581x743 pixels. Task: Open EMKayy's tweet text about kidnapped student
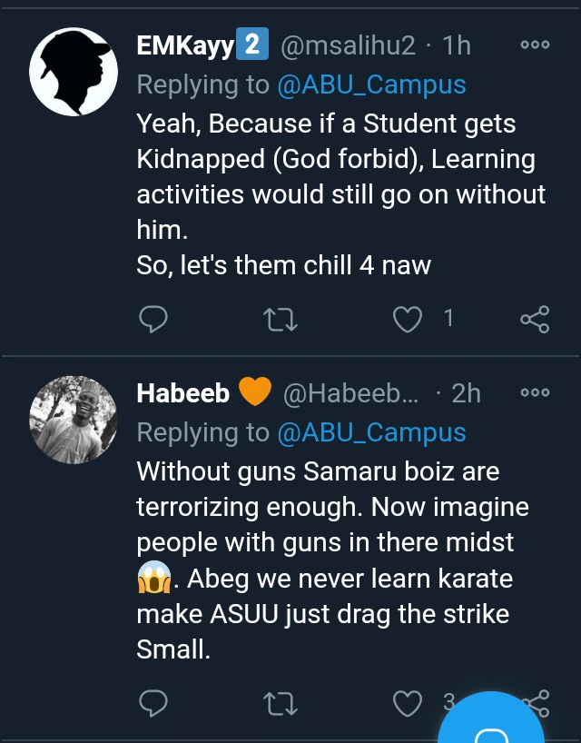tap(340, 195)
